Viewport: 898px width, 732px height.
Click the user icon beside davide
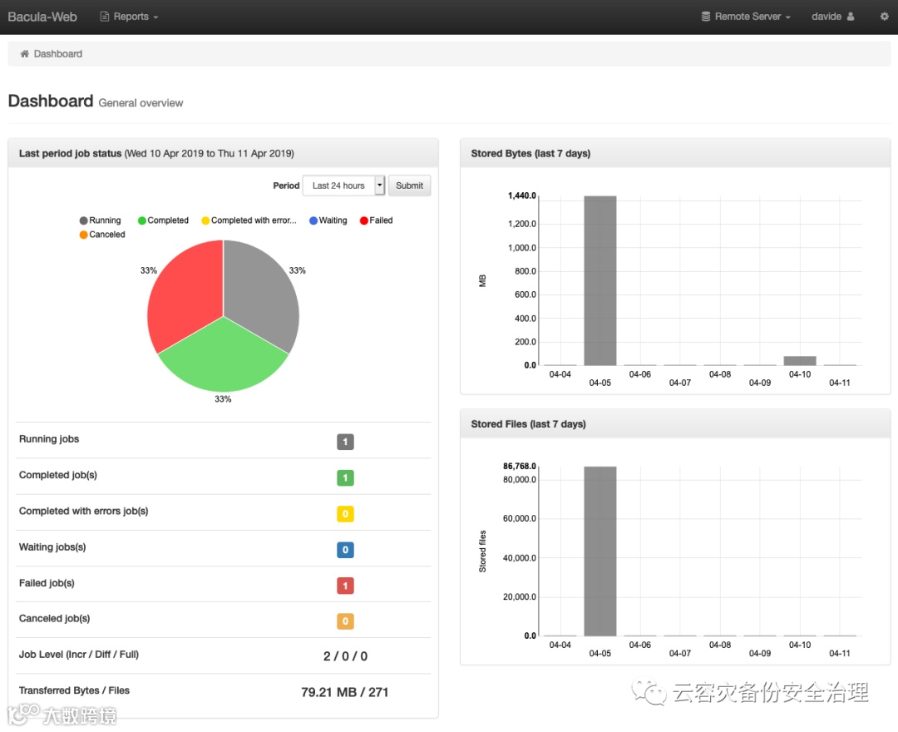click(851, 17)
